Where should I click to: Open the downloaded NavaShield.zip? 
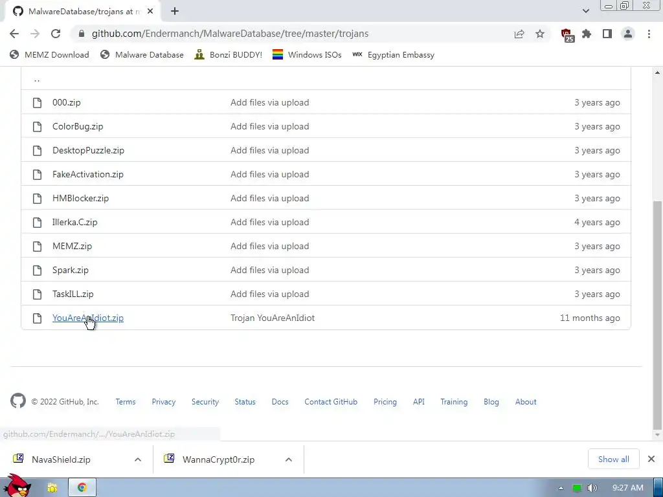(x=62, y=459)
